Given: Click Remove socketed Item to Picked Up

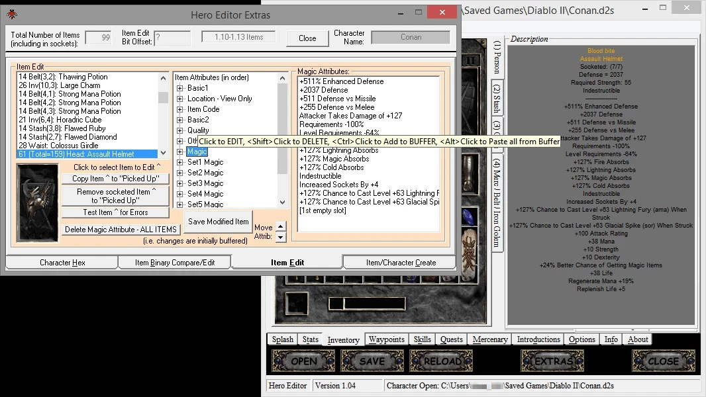Looking at the screenshot, I should [116, 196].
